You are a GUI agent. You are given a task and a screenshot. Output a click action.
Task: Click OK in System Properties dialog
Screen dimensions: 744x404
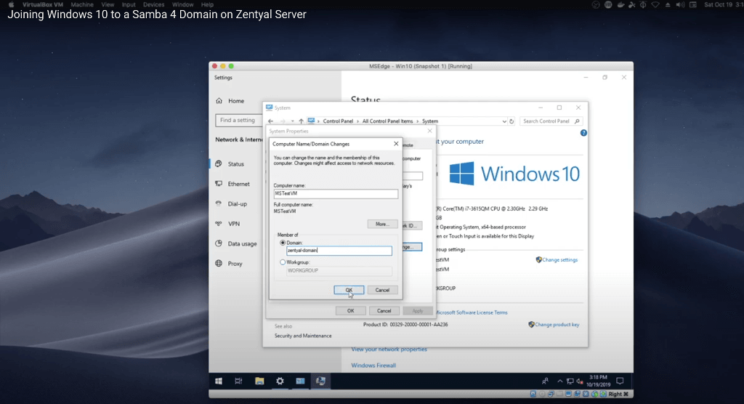(x=351, y=311)
